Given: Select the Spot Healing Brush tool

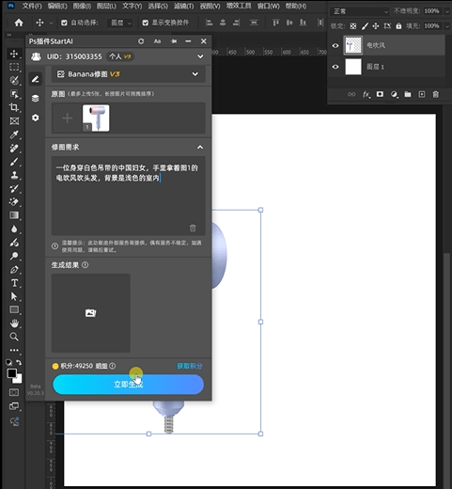Looking at the screenshot, I should tap(14, 149).
